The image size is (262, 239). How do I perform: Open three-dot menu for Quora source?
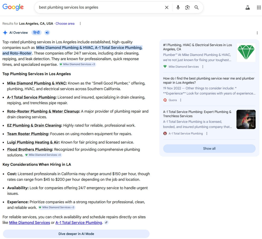[181, 100]
